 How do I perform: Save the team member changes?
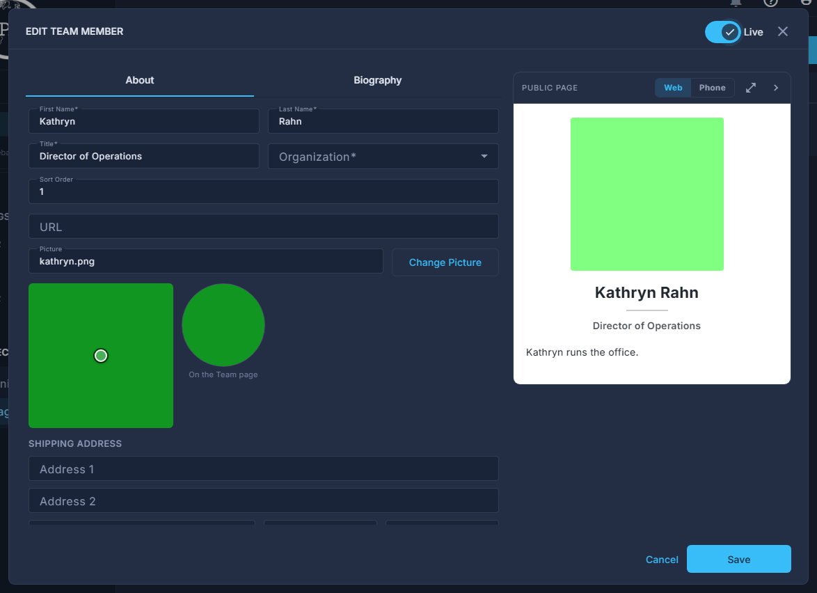point(739,559)
